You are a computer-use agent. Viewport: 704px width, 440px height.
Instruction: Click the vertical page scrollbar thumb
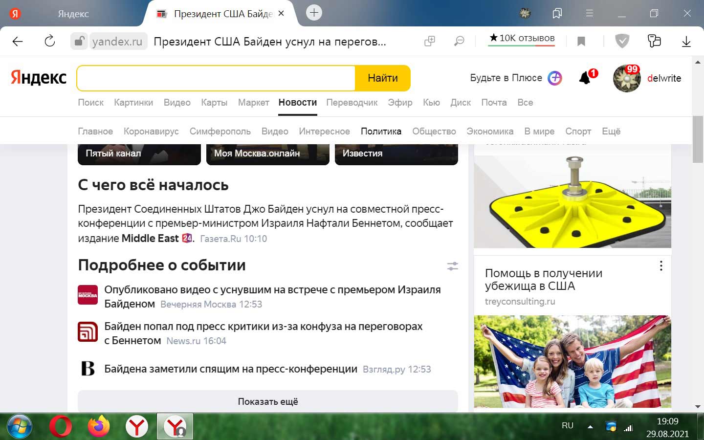698,140
